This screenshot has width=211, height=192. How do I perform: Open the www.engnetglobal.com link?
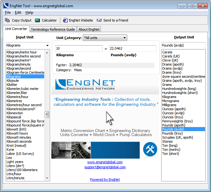[x=105, y=162]
